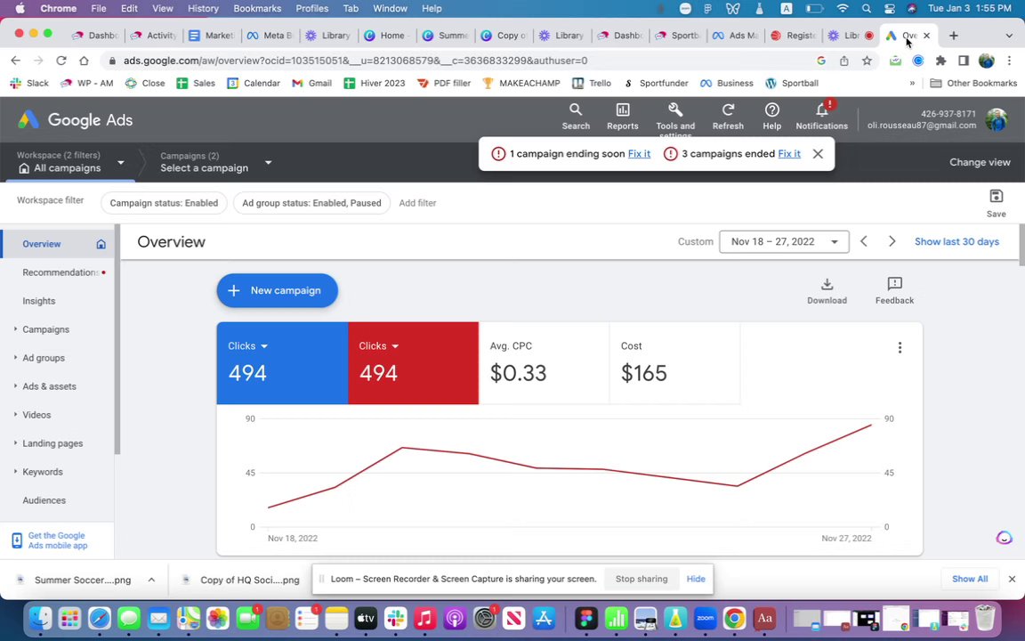Open the three-dot scorecard menu

900,347
